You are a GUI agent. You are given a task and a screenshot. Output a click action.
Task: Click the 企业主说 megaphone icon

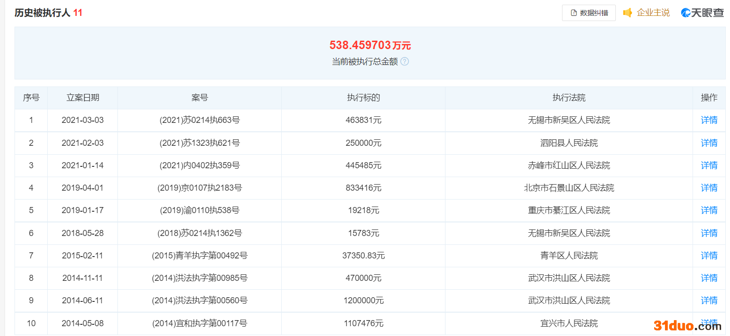pyautogui.click(x=628, y=13)
